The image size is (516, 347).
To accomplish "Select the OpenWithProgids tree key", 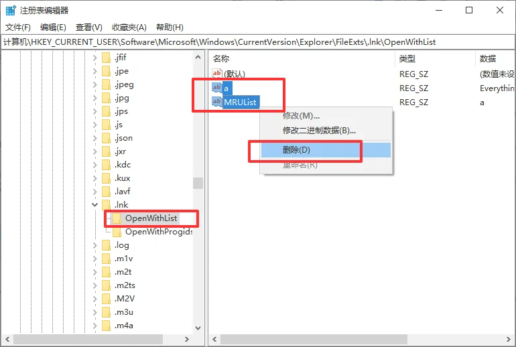I will [x=159, y=232].
